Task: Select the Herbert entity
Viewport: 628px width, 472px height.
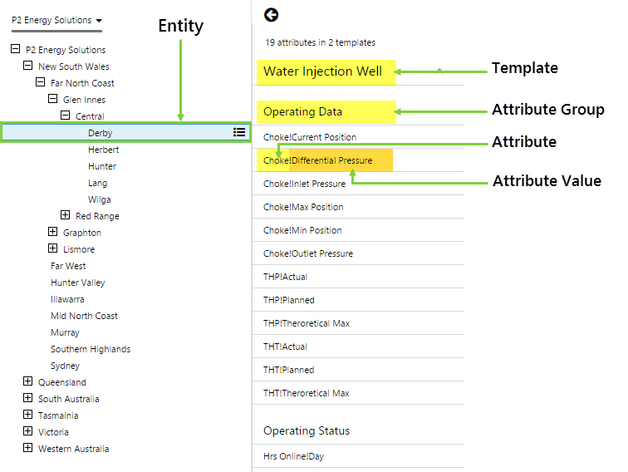Action: coord(103,150)
